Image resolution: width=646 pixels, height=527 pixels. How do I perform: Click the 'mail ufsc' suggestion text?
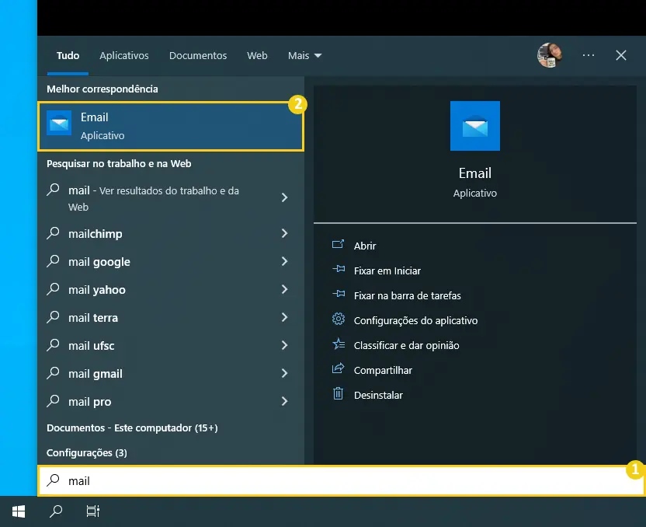pos(92,346)
